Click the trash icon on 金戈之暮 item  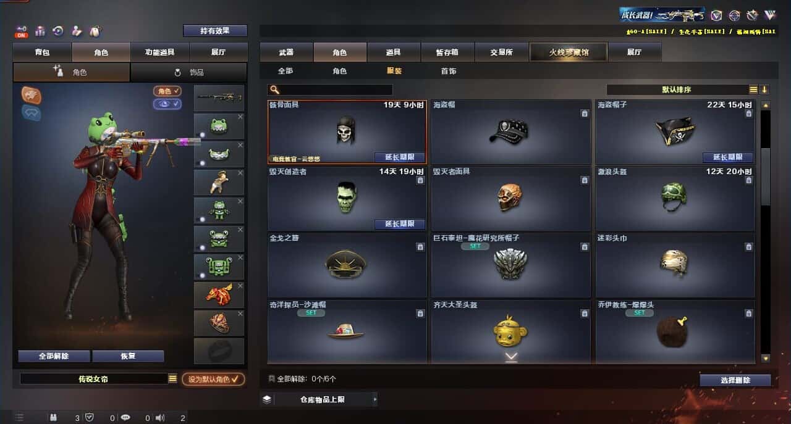point(420,247)
